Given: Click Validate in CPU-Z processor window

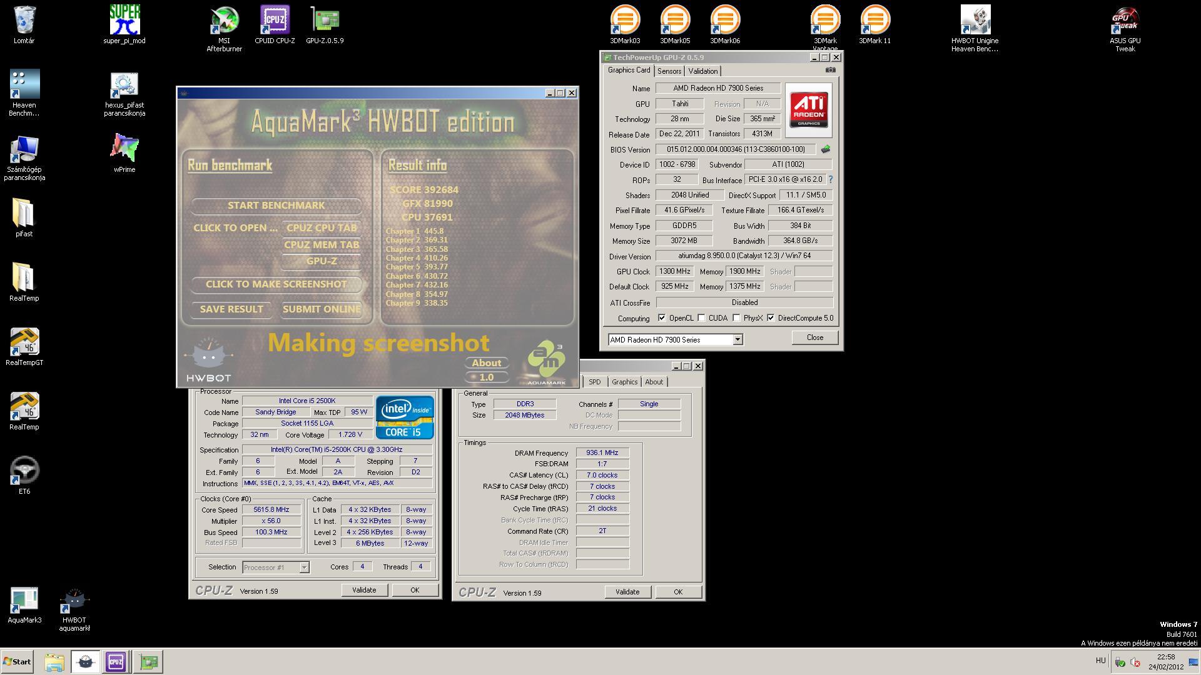Looking at the screenshot, I should pos(364,590).
